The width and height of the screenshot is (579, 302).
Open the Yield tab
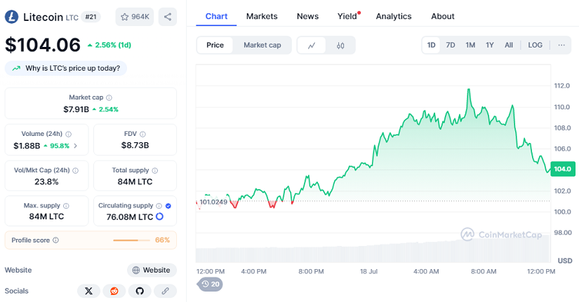point(347,16)
